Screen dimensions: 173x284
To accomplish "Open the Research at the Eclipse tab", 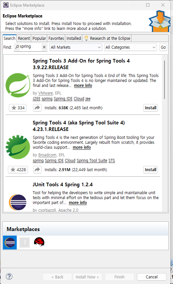I will tap(107, 39).
